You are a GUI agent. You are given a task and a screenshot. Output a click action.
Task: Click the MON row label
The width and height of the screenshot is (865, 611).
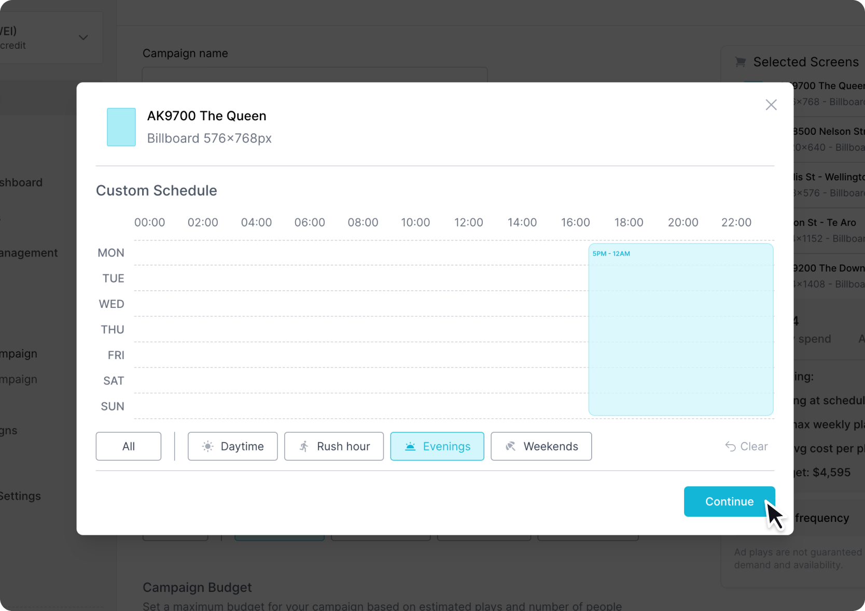(x=111, y=253)
